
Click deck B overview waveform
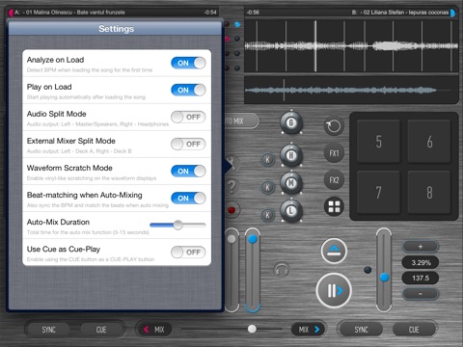351,91
